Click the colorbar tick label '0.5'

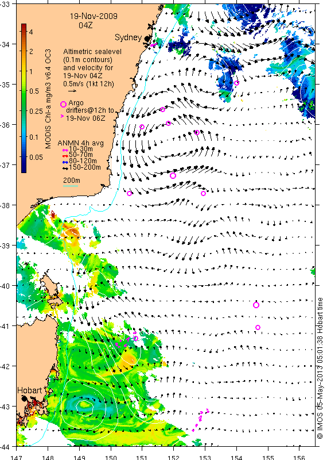34,91
